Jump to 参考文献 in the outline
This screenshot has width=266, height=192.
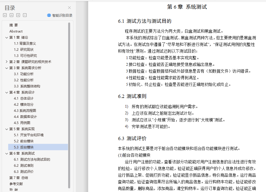pyautogui.click(x=16, y=184)
